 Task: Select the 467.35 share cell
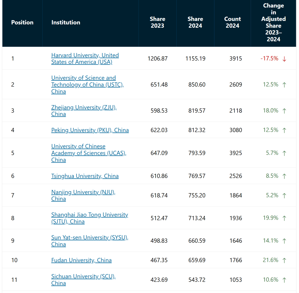[159, 260]
